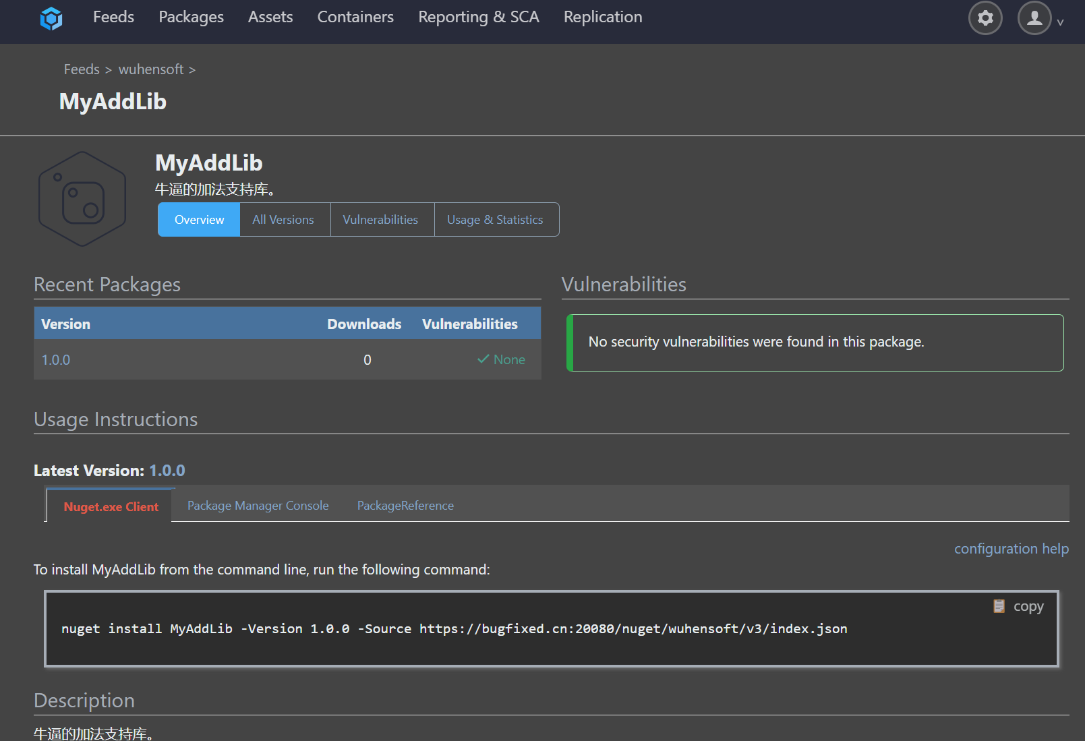Click the Downloads count 0 cell
This screenshot has width=1085, height=741.
(368, 360)
